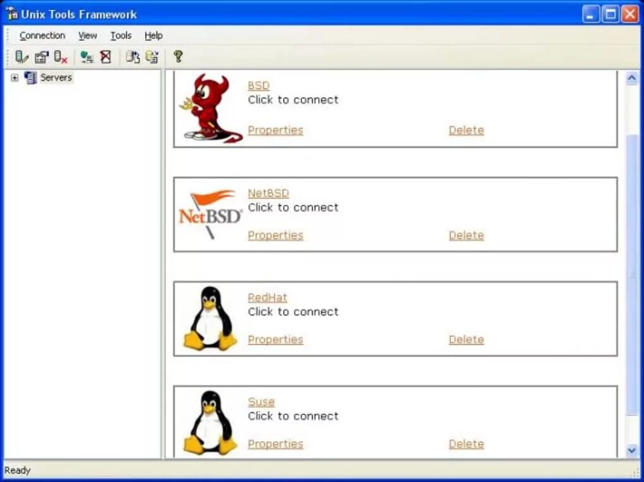Click the Servers tree node icon
Screen dimensions: 644x482
[30, 77]
